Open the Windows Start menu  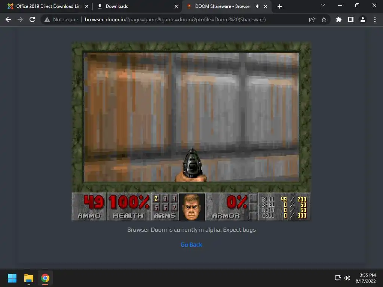[x=12, y=278]
